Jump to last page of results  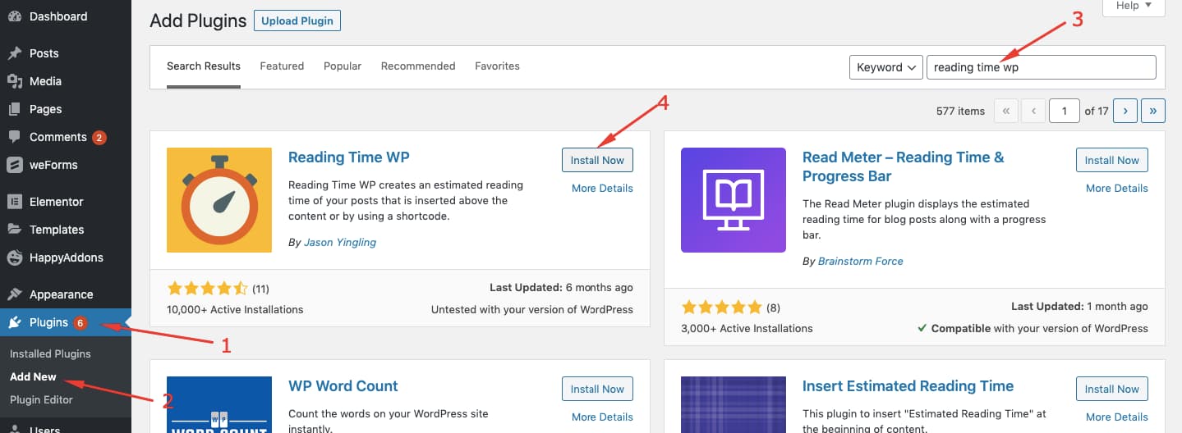(x=1153, y=111)
